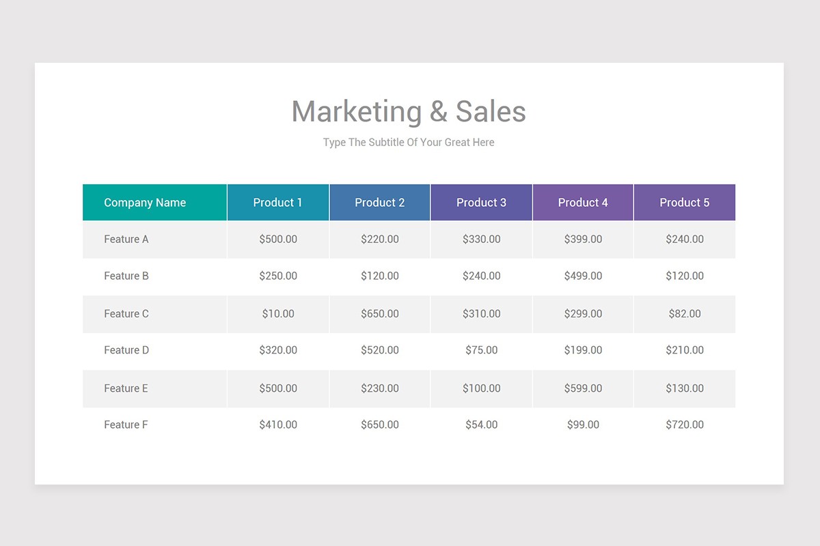The width and height of the screenshot is (820, 546).
Task: Select the $75.00 cell in Feature D
Action: (482, 350)
